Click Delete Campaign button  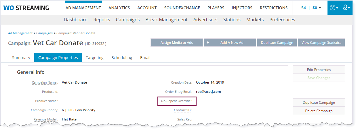pyautogui.click(x=319, y=111)
